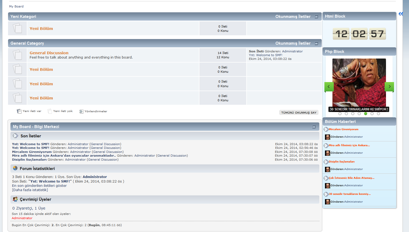Click the slider photo in Php Block
Image resolution: width=409 pixels, height=232 pixels.
coord(359,83)
